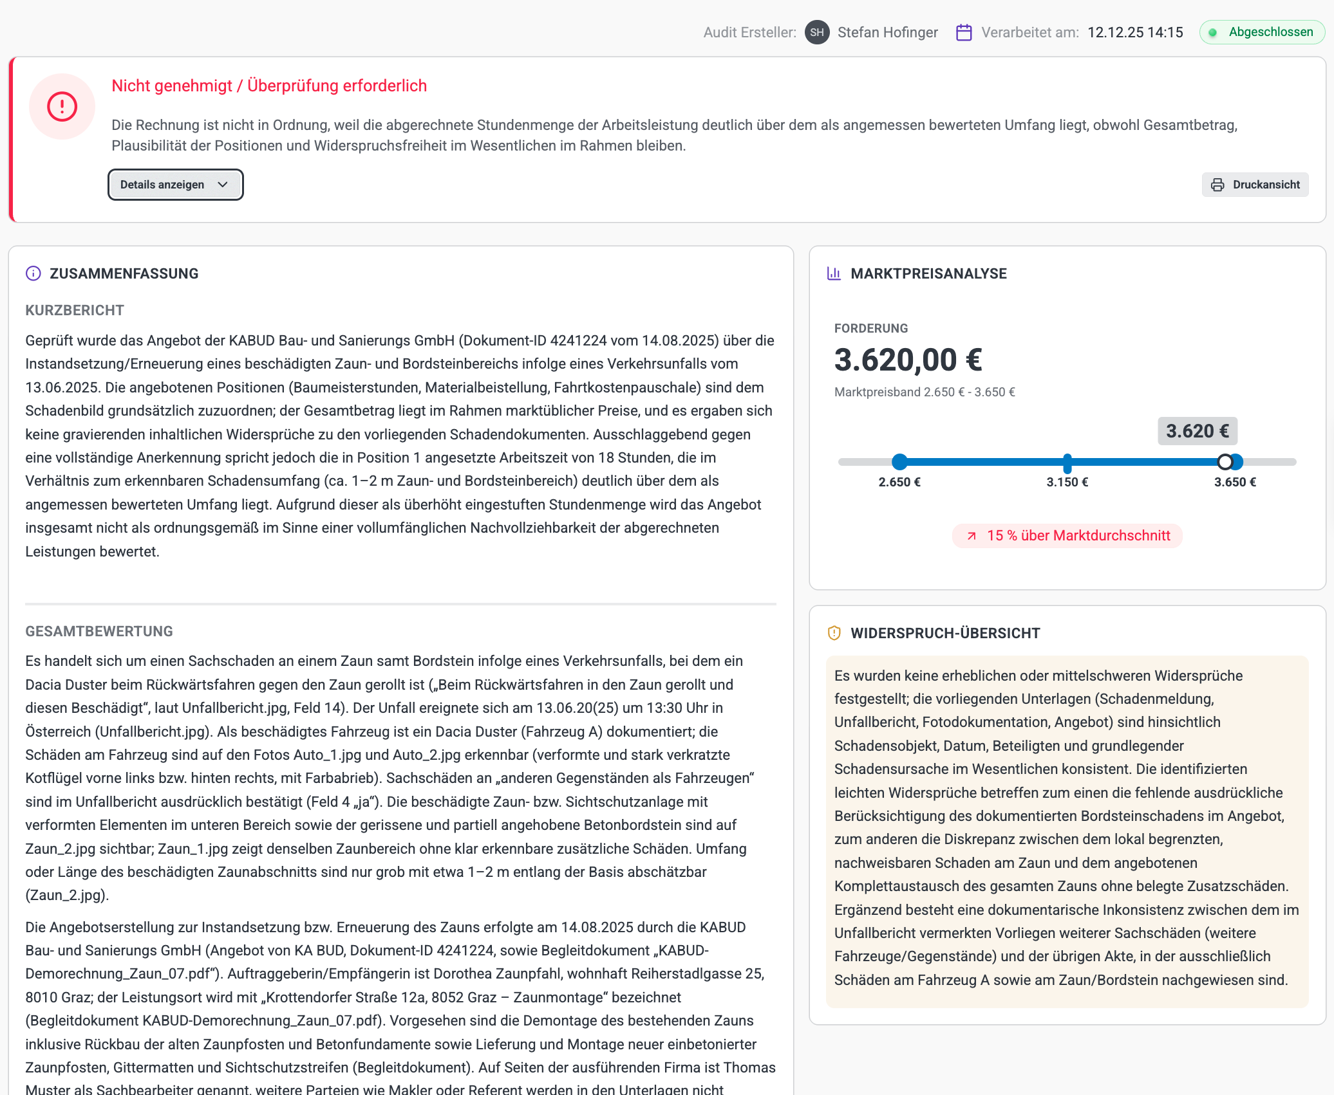
Task: Click the info icon beside Zusammenfassung
Action: click(33, 273)
